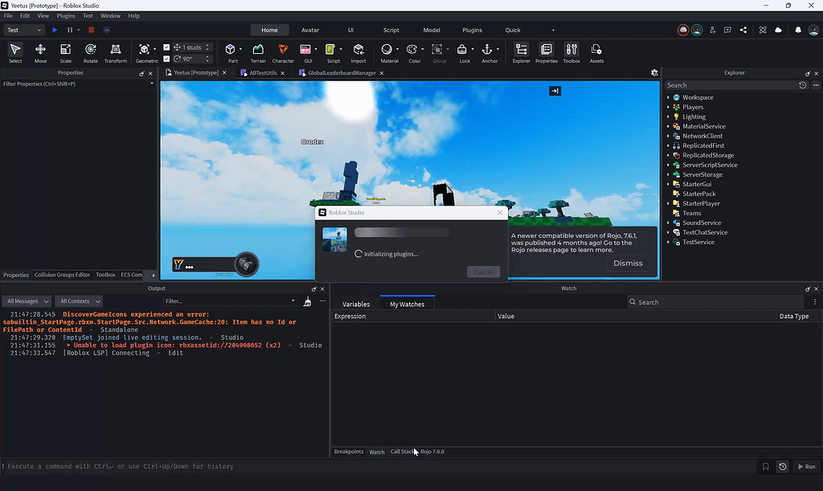Open the Part dropdown arrow
The image size is (823, 491).
click(240, 49)
